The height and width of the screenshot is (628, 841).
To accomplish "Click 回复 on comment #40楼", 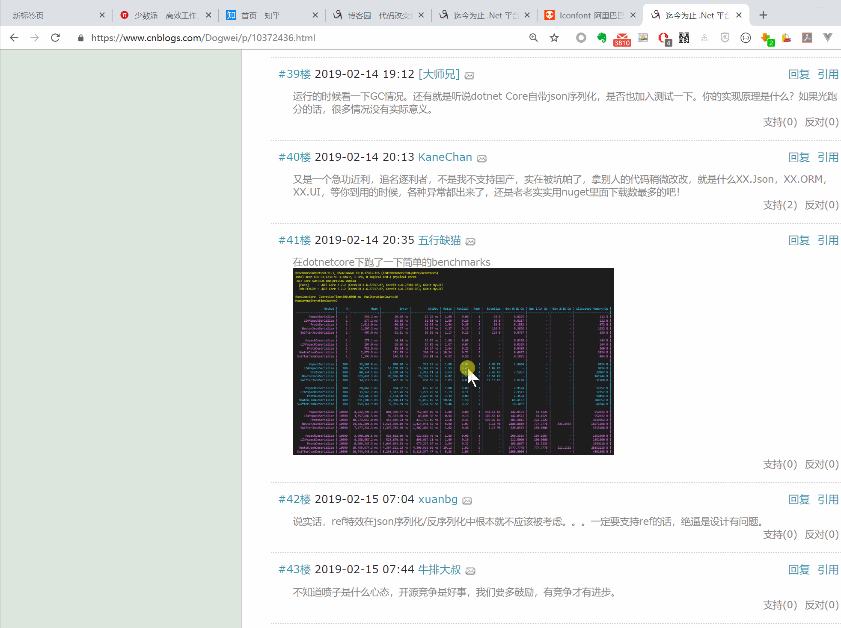I will click(x=799, y=157).
